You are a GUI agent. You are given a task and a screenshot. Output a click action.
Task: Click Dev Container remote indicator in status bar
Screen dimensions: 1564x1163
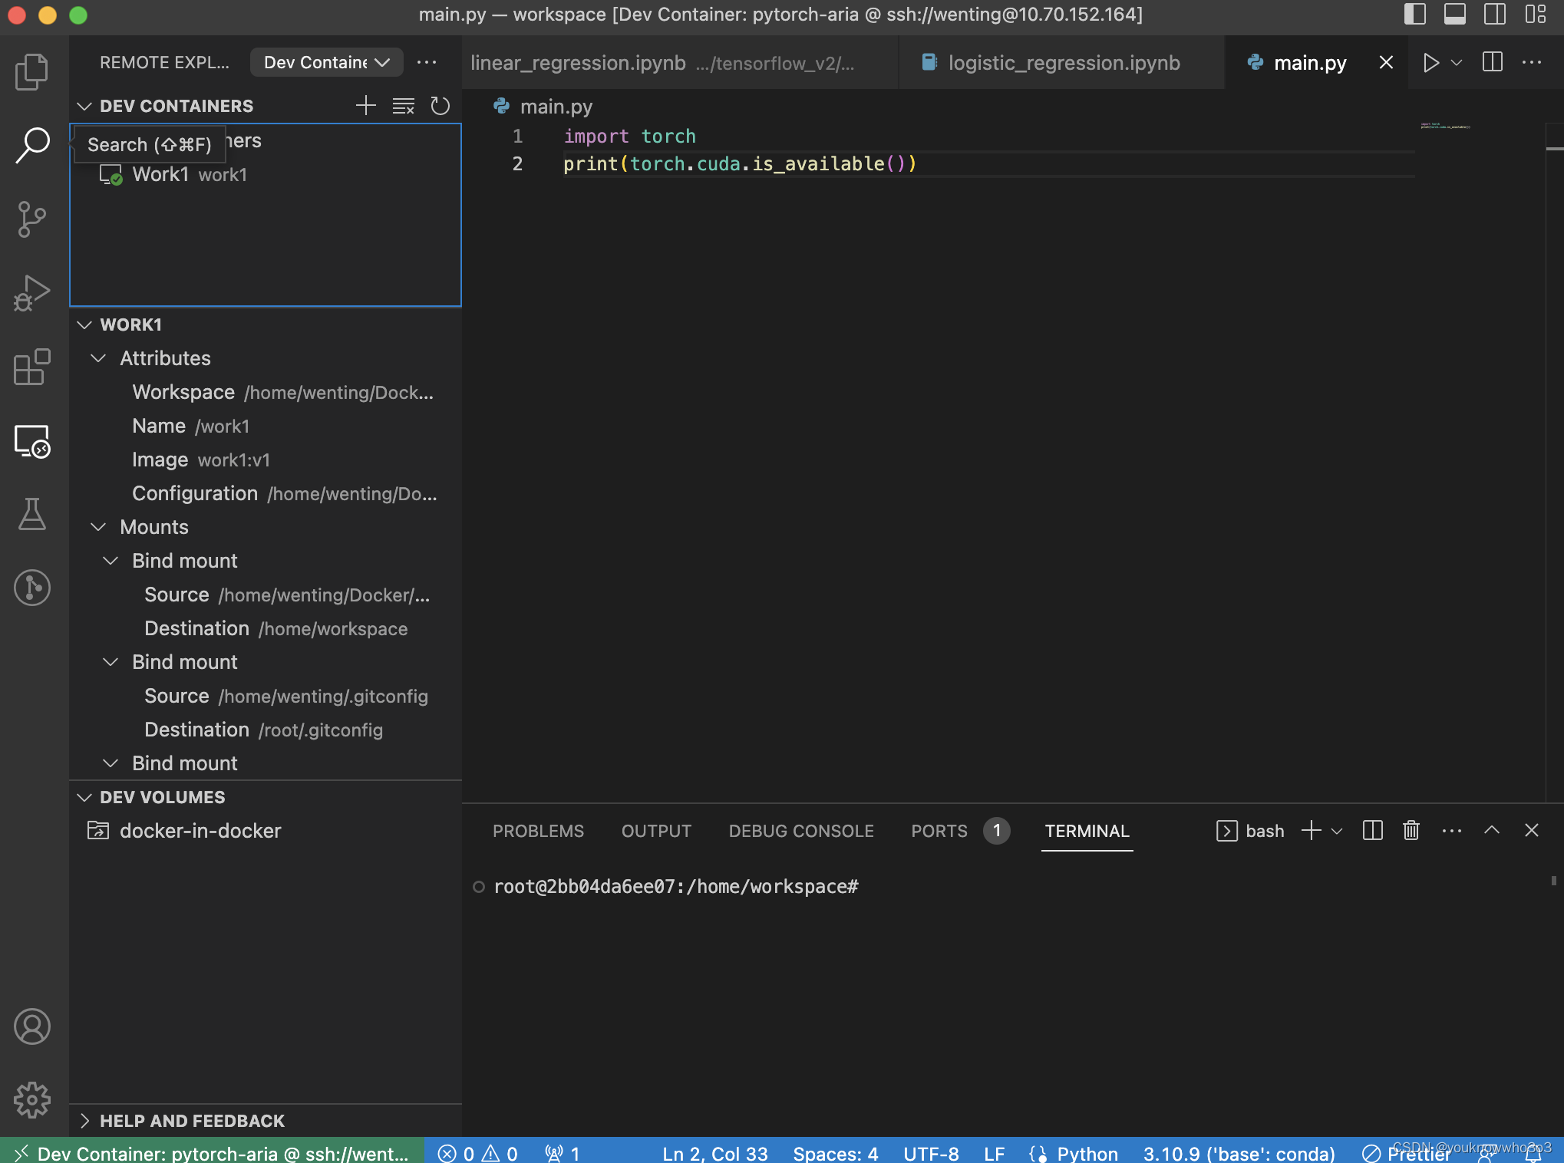point(213,1153)
